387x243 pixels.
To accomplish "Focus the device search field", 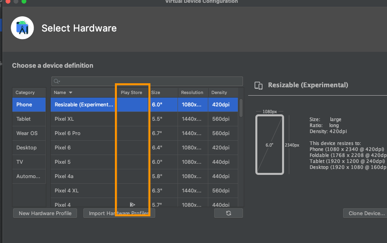I will click(147, 81).
